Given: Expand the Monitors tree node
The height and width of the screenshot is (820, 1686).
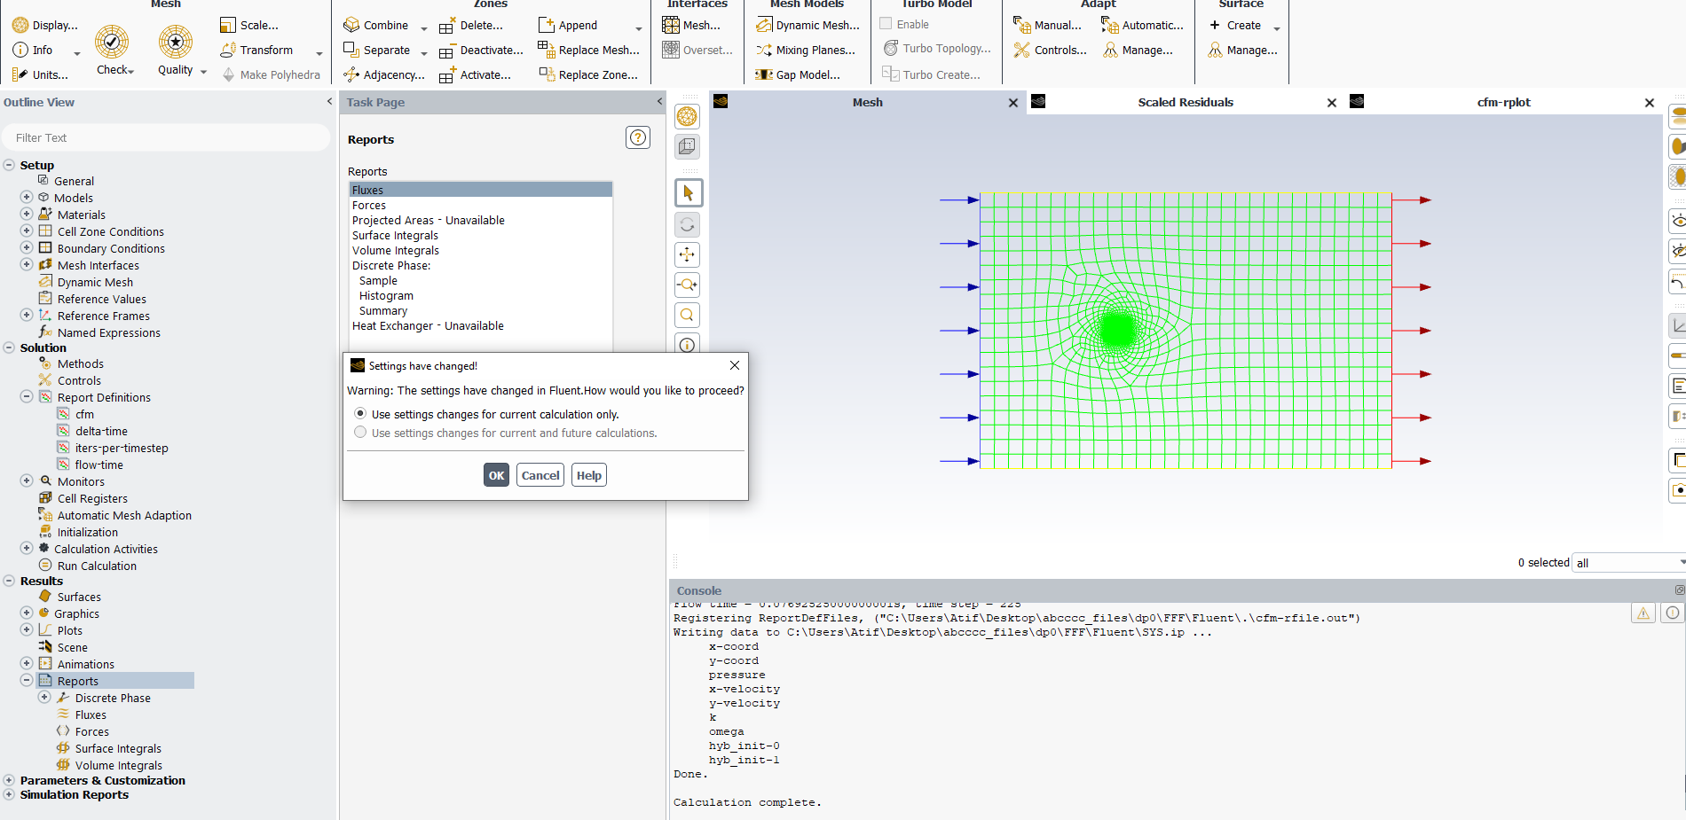Looking at the screenshot, I should pyautogui.click(x=27, y=481).
